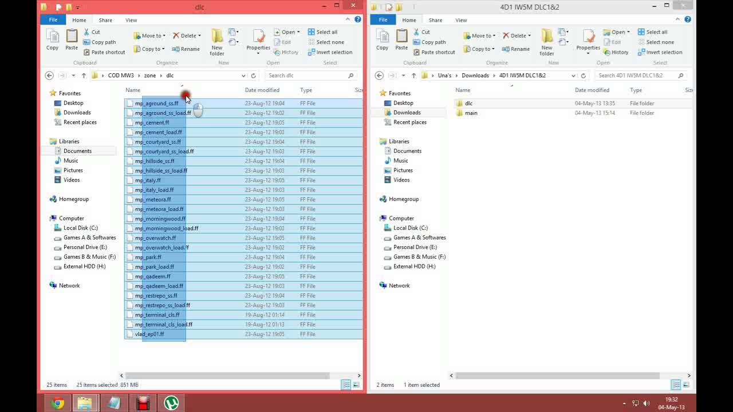Click zone in dlc address breadcrumb
733x412 pixels.
(x=150, y=76)
